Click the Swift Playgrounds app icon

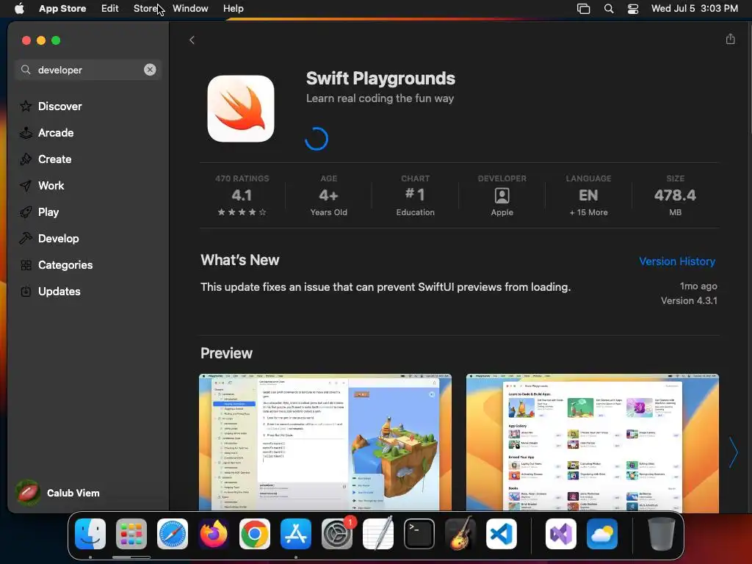(241, 109)
